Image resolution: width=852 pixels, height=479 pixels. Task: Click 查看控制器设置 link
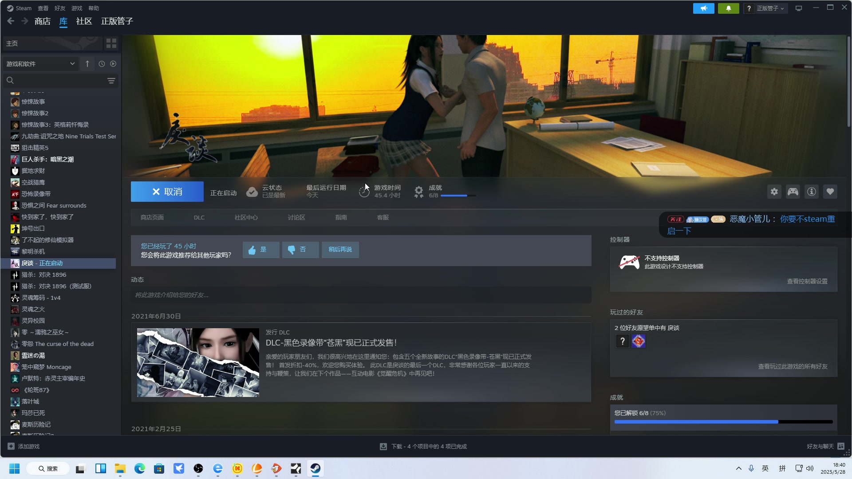pyautogui.click(x=807, y=281)
